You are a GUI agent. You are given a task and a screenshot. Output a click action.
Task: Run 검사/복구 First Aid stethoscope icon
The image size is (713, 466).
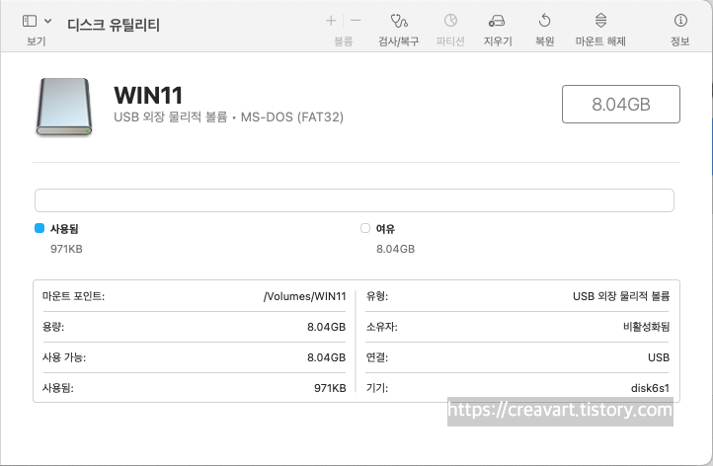(x=399, y=21)
